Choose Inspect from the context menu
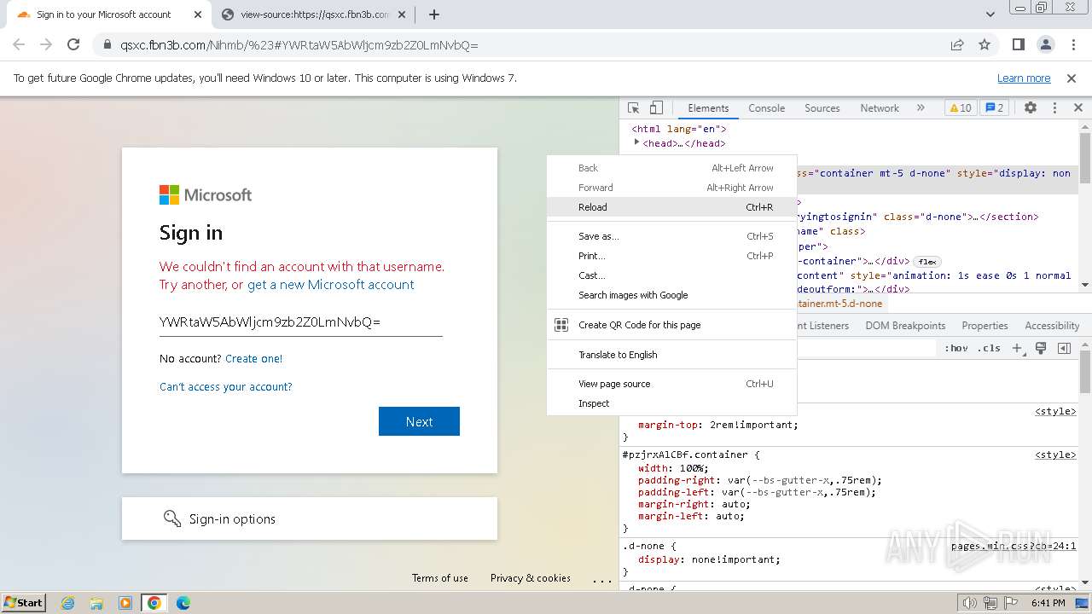The image size is (1092, 614). [x=671, y=403]
